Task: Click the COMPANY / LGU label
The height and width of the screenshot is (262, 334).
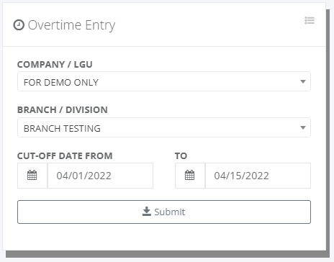Action: (x=55, y=64)
